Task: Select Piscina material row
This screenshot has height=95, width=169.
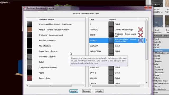Action: coord(56,73)
